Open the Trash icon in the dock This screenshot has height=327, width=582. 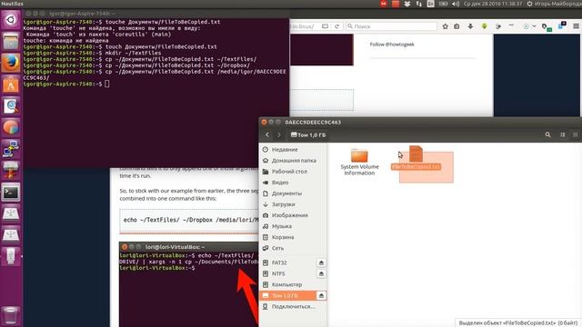(x=10, y=316)
